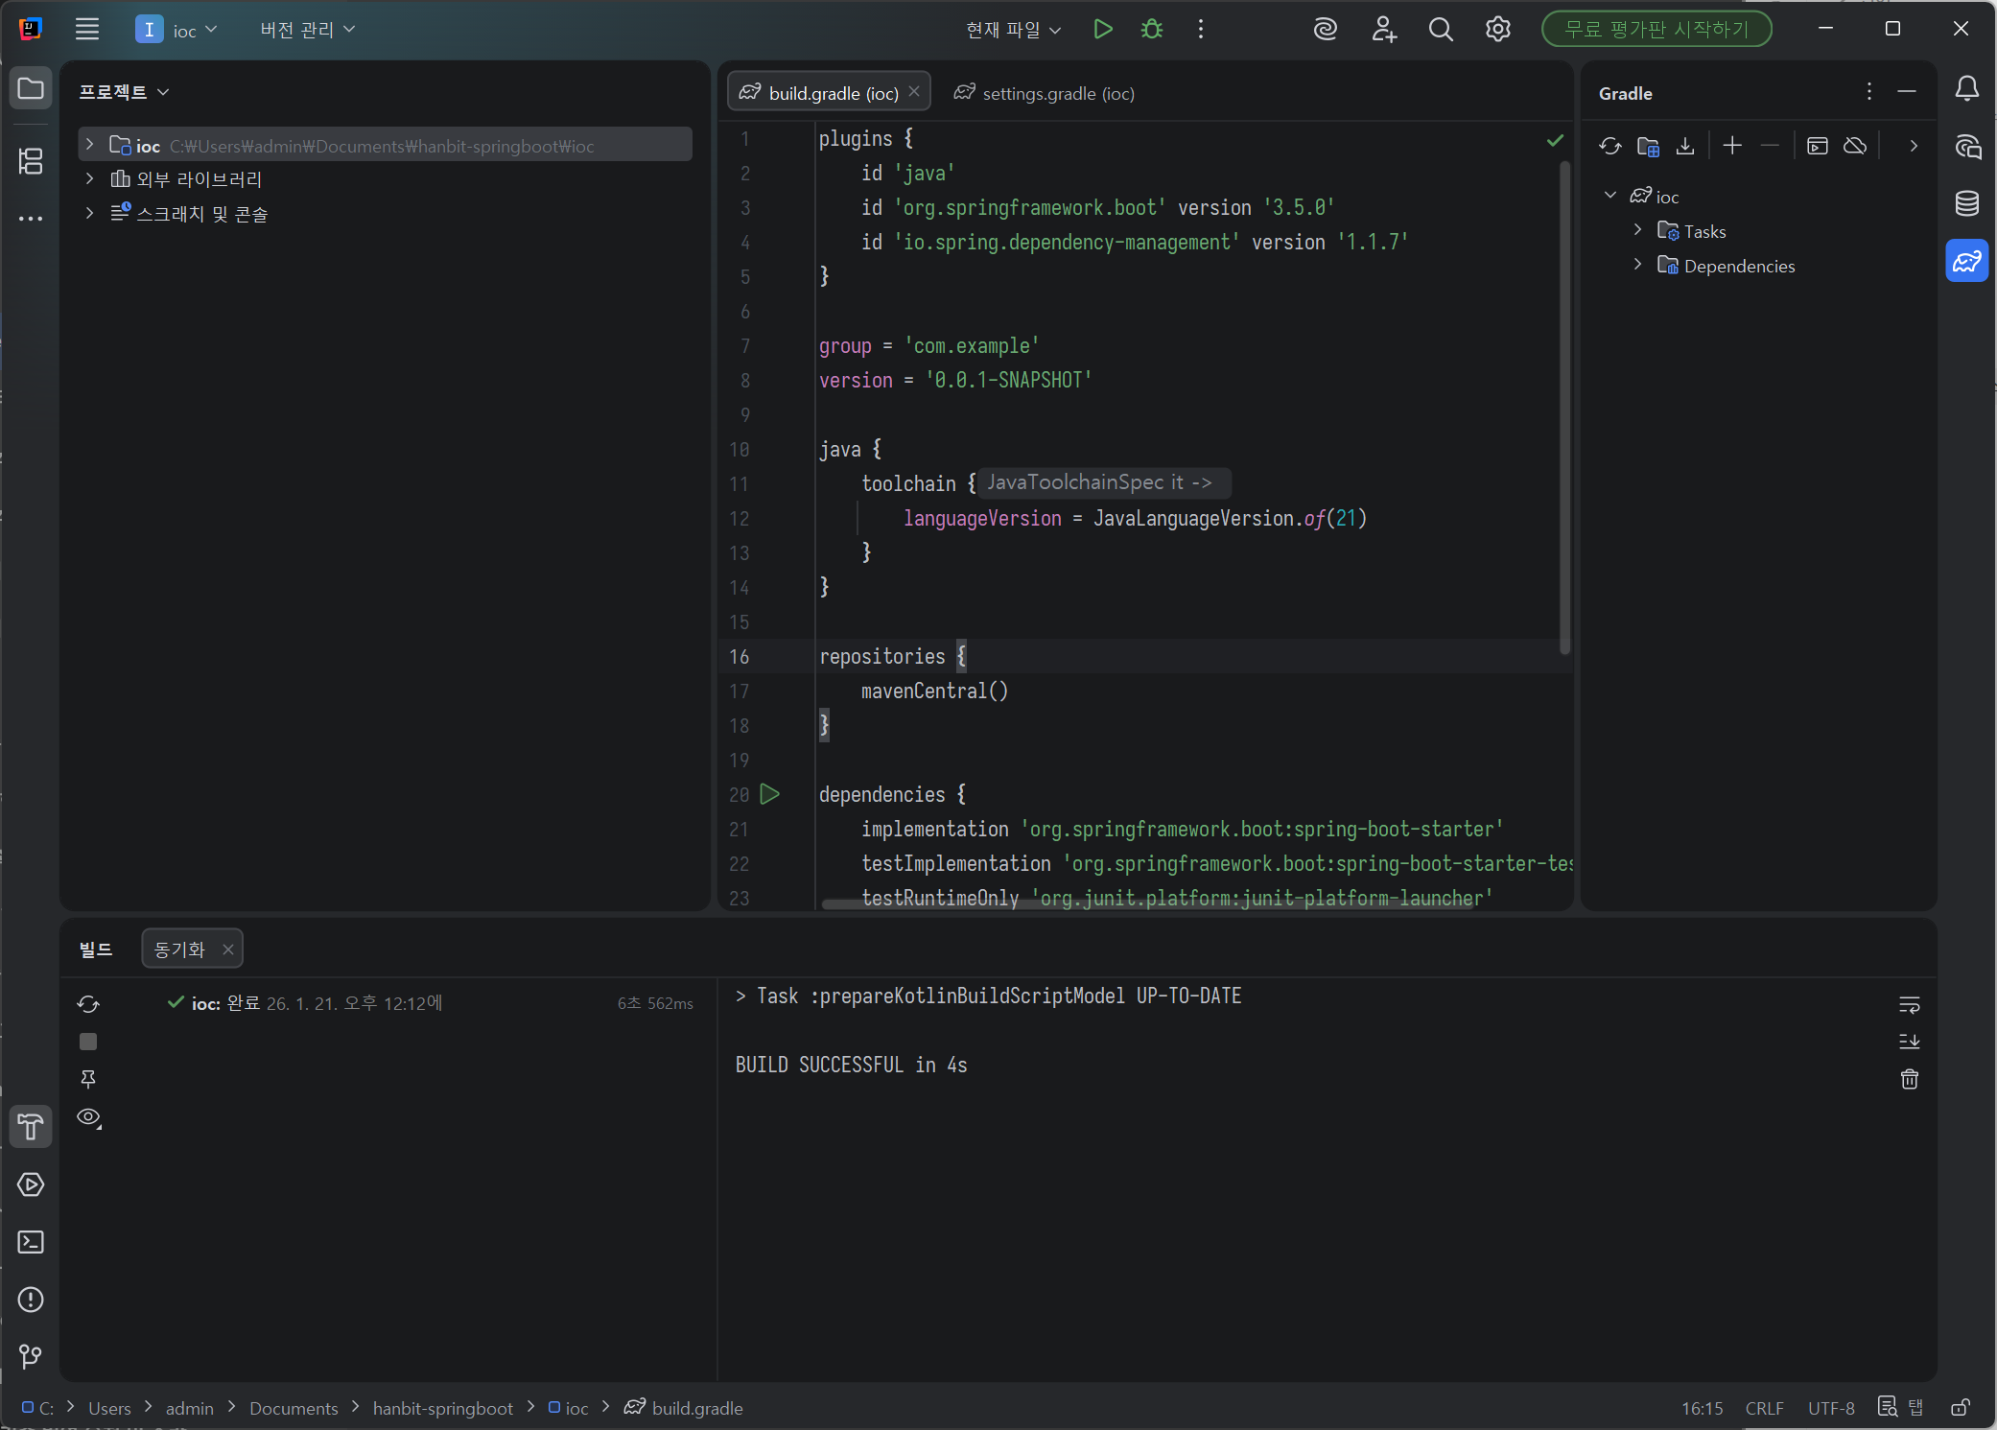The image size is (1997, 1430).
Task: Click the 무료 평가판 시작하기 button
Action: (1656, 29)
